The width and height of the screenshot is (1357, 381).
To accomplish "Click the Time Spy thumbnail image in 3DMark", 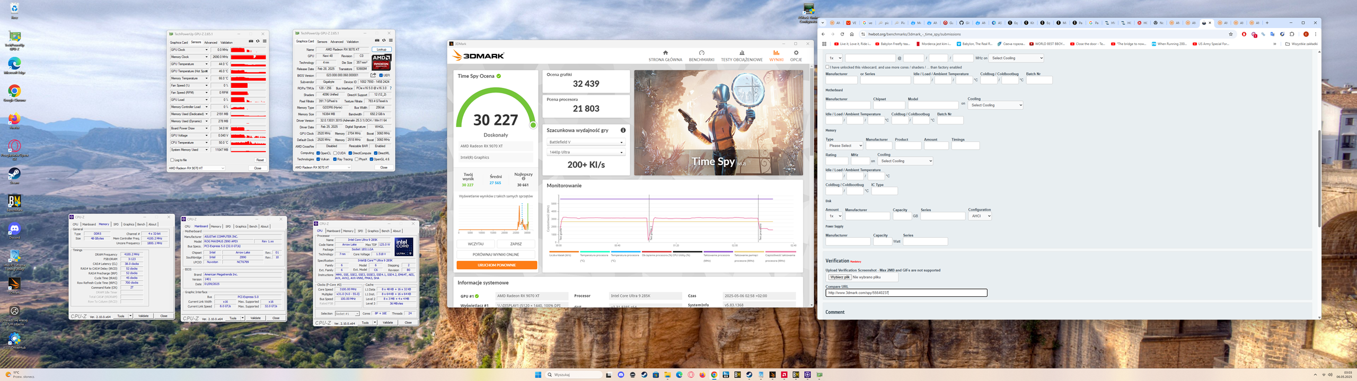I will 718,123.
